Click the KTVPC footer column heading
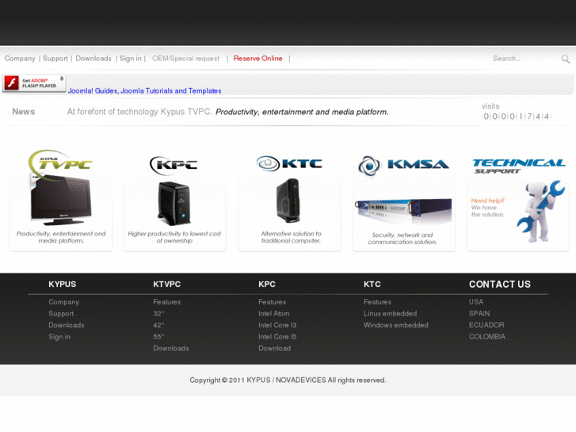Viewport: 576px width, 432px height. (166, 285)
